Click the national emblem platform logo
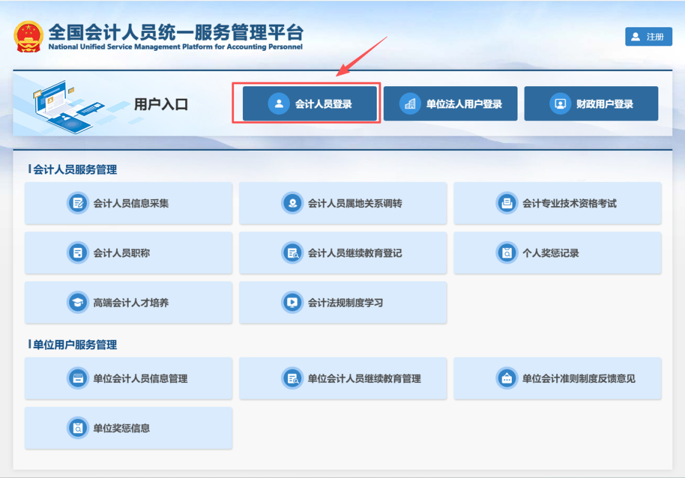Image resolution: width=685 pixels, height=478 pixels. (28, 37)
